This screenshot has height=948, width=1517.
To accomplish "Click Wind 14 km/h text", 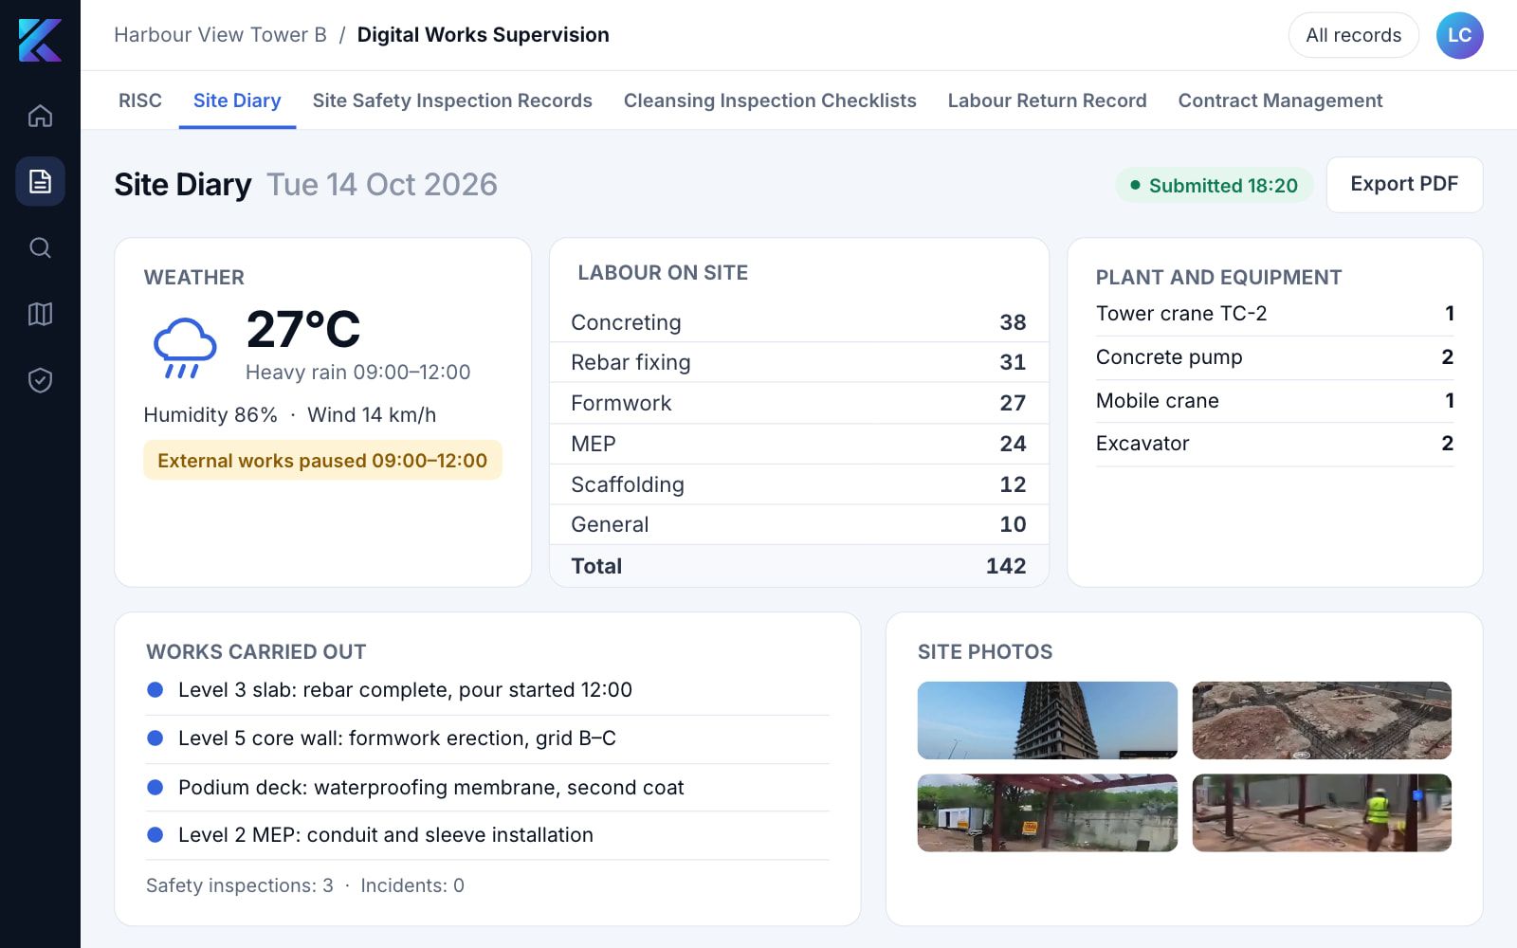I will (372, 415).
